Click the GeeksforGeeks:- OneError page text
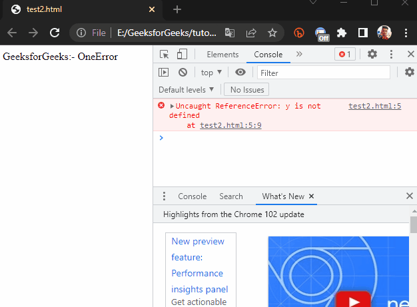 [x=61, y=57]
